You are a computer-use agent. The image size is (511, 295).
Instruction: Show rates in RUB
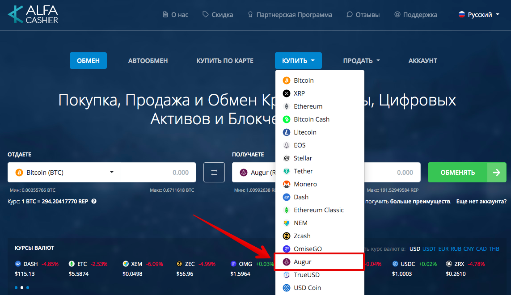456,249
